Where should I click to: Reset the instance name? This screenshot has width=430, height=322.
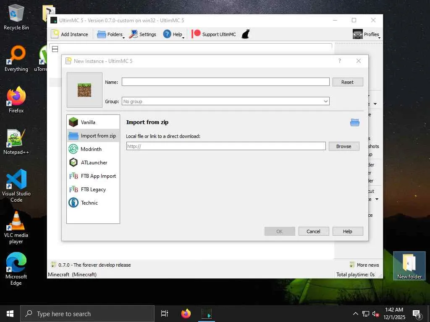point(347,82)
